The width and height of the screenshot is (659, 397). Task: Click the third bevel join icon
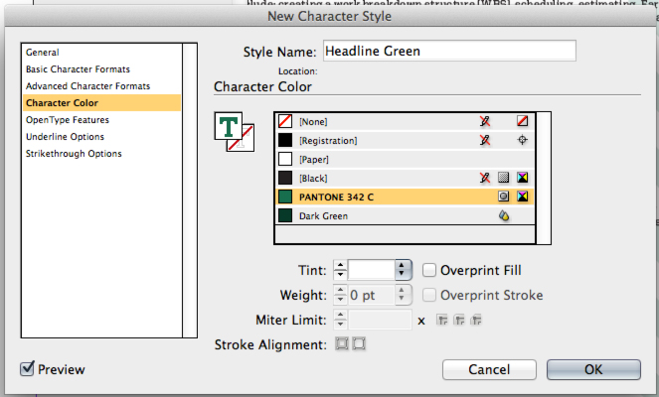pyautogui.click(x=476, y=321)
